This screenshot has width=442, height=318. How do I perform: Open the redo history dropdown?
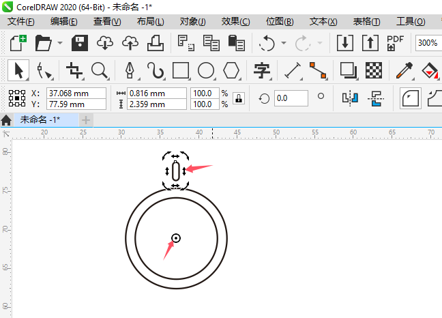(x=320, y=43)
